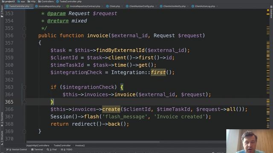Click 'findByExternalId' method call on line 358
This screenshot has width=273, height=153.
[120, 50]
